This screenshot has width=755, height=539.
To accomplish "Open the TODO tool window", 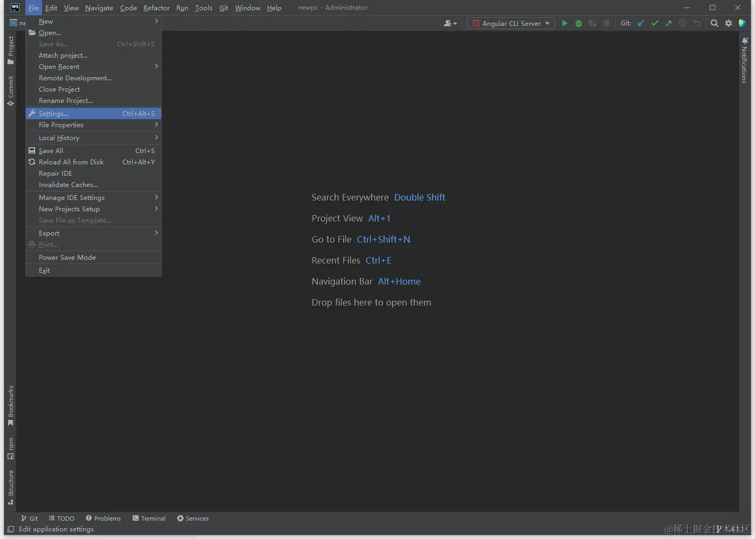I will coord(61,519).
